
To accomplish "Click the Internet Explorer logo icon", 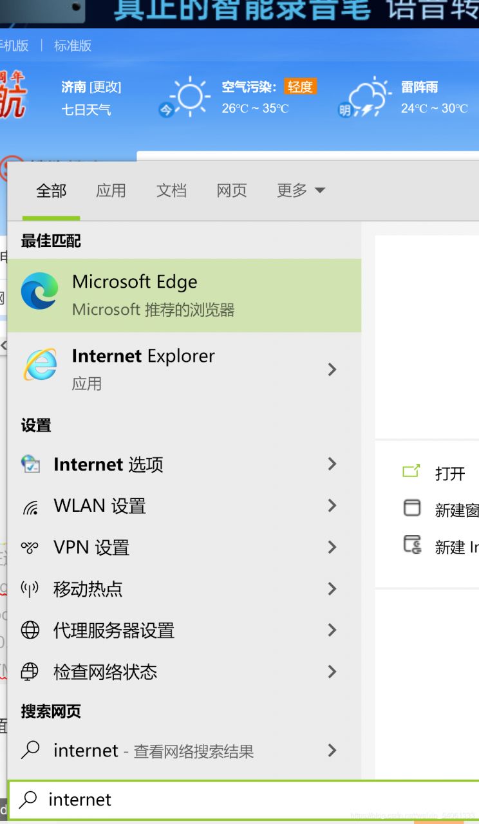I will pyautogui.click(x=39, y=365).
